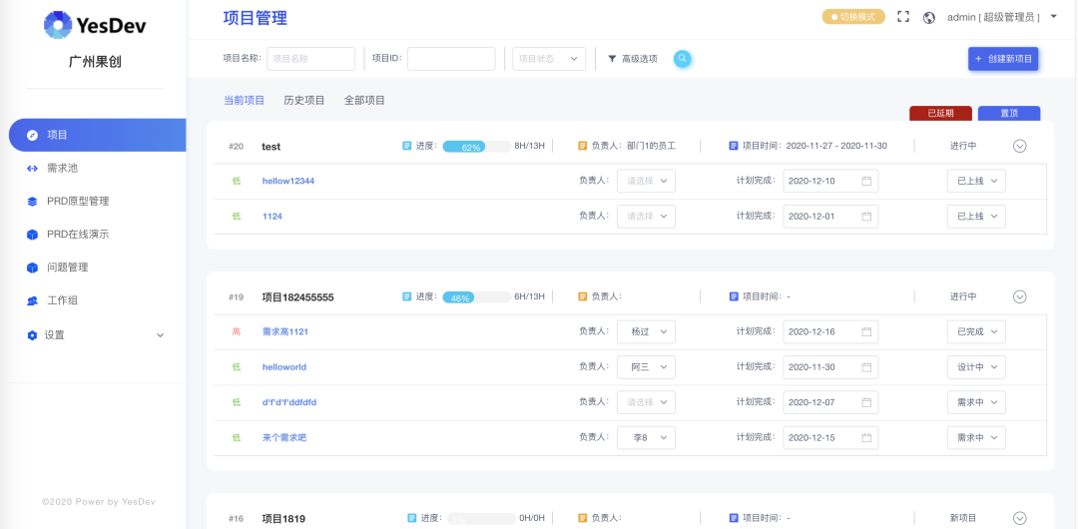
Task: Open calendar icon for date 2020-12-07
Action: point(867,402)
